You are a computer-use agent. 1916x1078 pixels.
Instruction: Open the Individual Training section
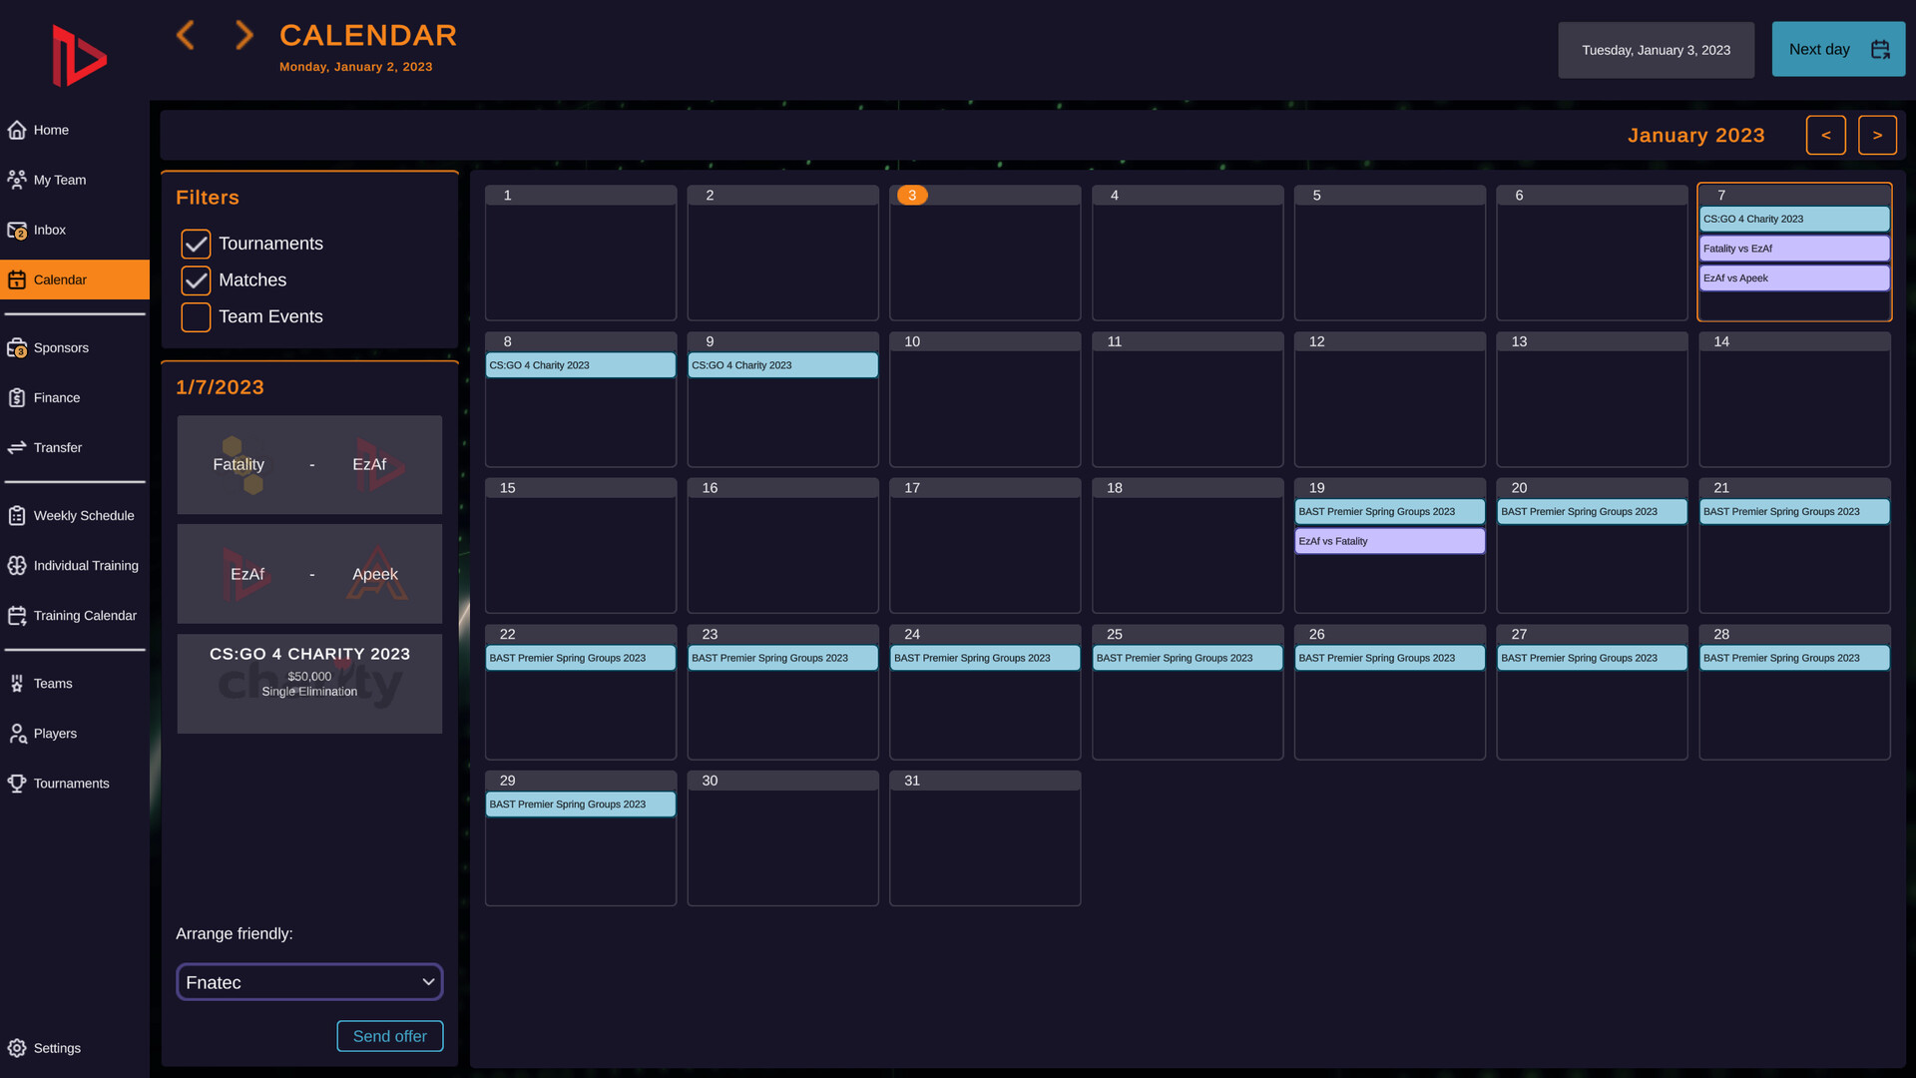[x=85, y=565]
